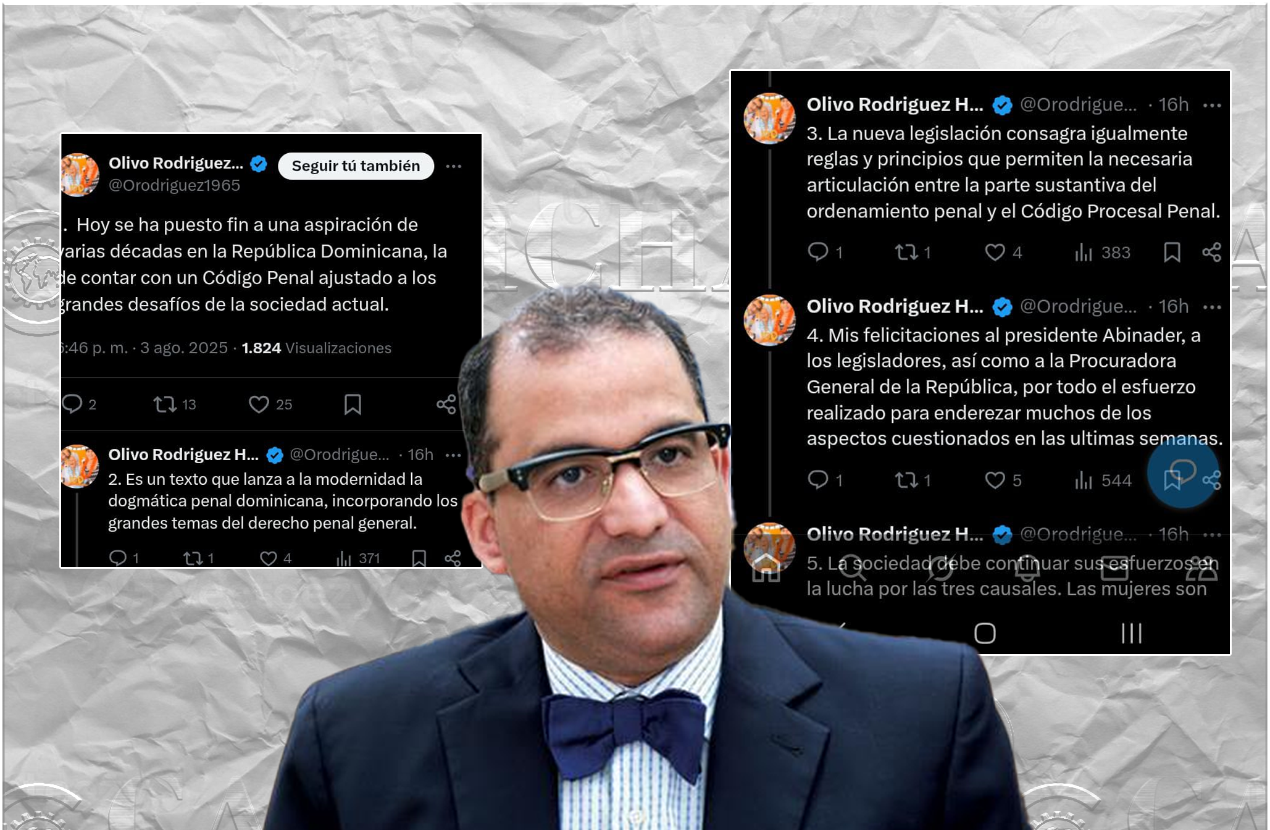Share the first tweet via the share icon
The width and height of the screenshot is (1270, 830).
click(446, 405)
